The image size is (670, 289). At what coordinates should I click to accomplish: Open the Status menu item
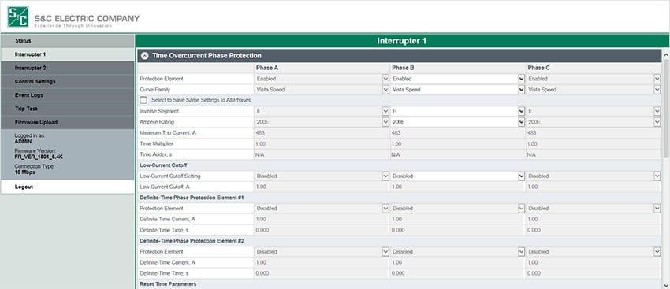68,41
